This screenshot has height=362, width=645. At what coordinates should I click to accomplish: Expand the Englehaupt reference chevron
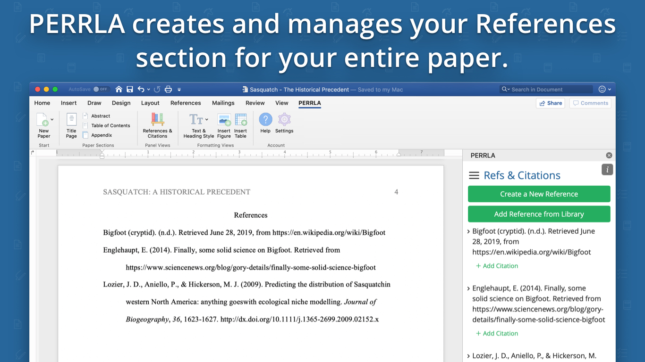tap(468, 288)
